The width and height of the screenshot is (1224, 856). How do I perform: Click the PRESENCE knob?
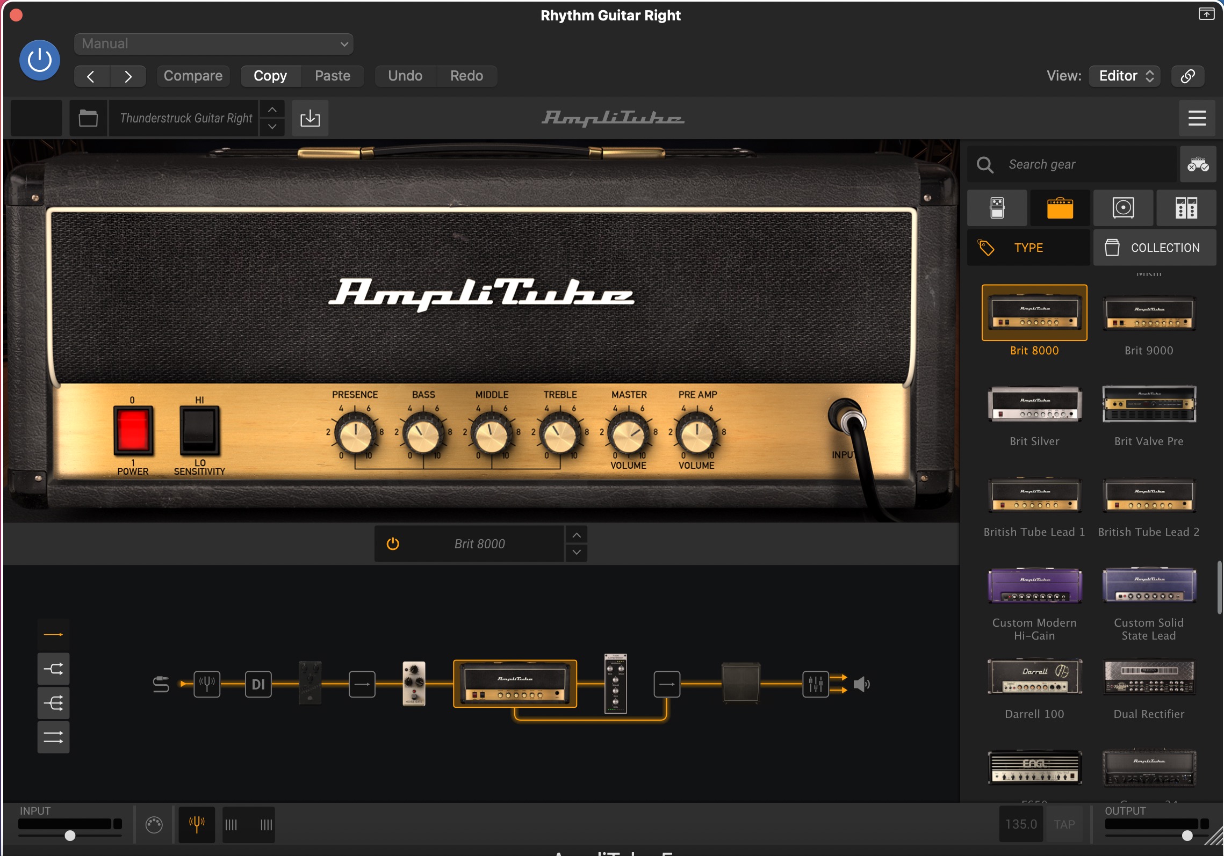[x=355, y=433]
